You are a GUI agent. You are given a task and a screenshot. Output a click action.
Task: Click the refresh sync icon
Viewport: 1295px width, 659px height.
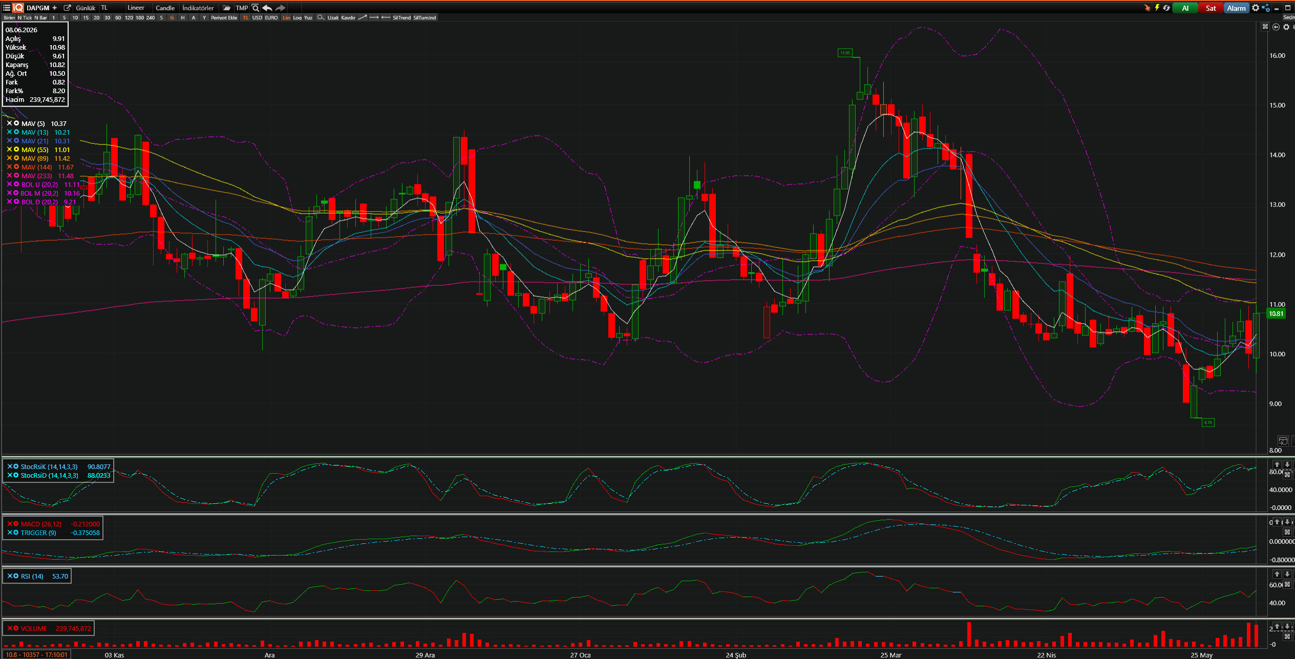point(1166,8)
